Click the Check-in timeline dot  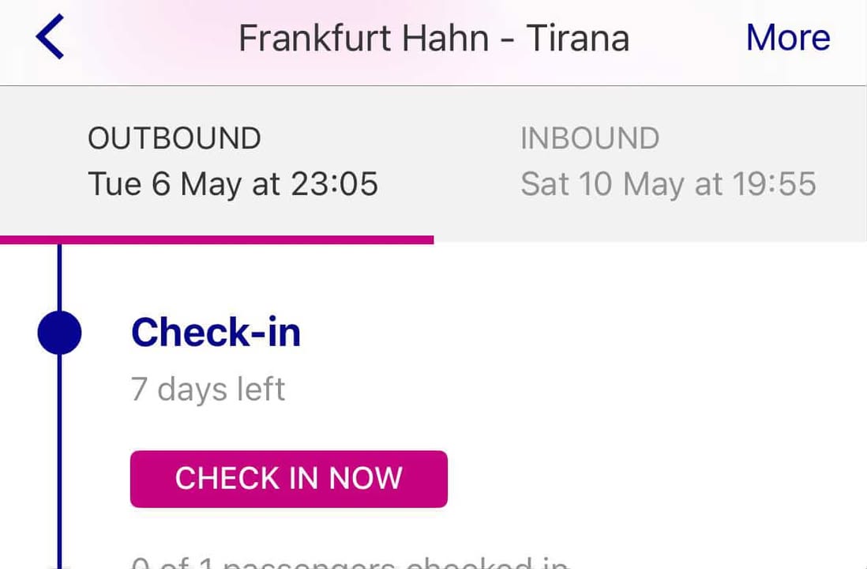click(59, 333)
